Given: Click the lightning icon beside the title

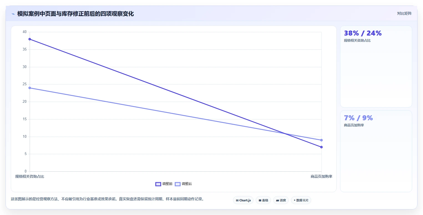Looking at the screenshot, I should click(13, 14).
